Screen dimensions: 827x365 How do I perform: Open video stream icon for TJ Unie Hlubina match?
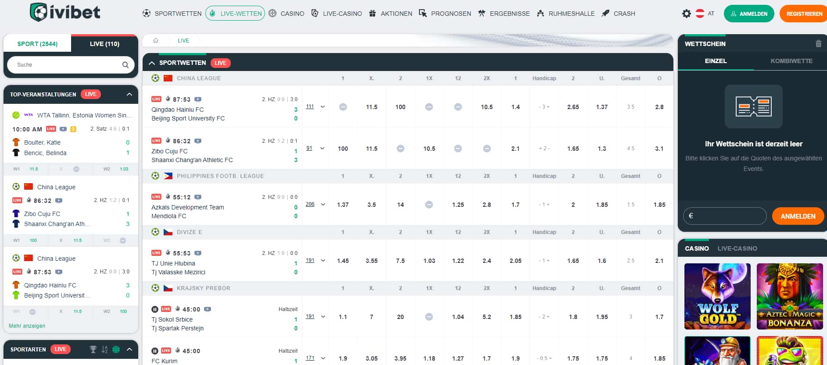[198, 253]
